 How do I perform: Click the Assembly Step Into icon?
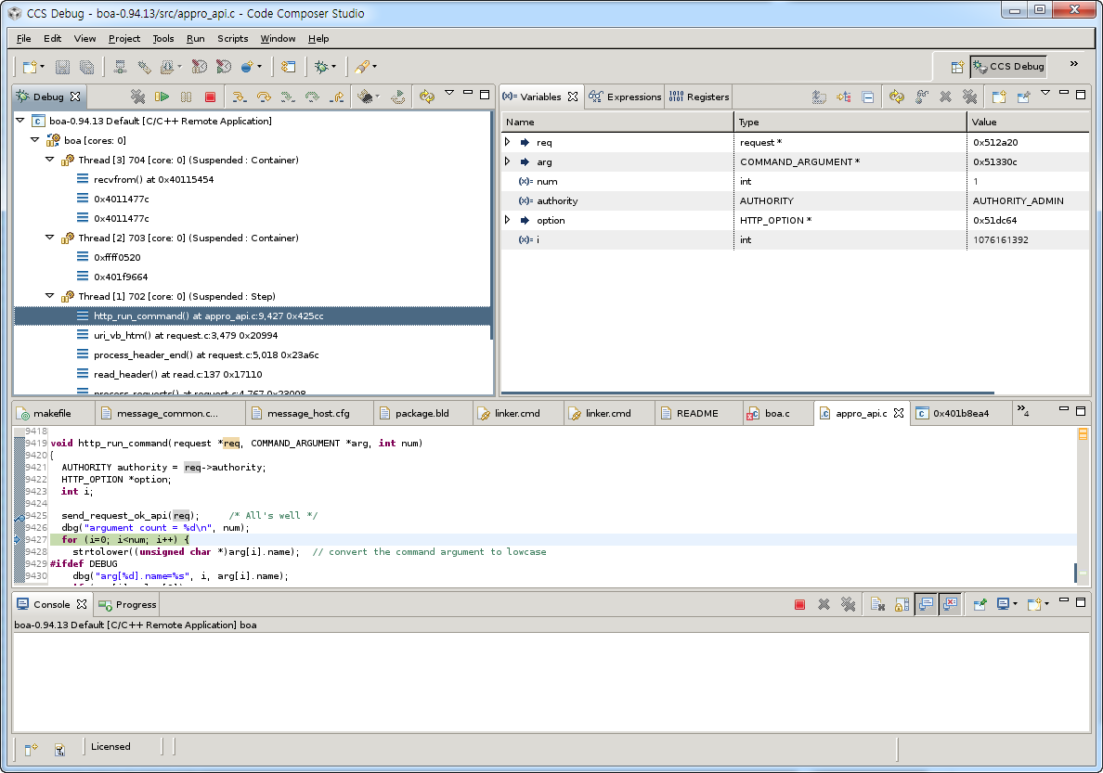point(288,97)
